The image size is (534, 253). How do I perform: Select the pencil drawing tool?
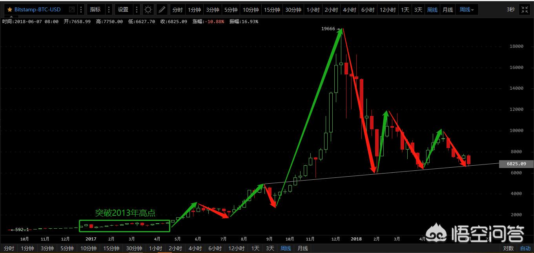tap(162, 9)
